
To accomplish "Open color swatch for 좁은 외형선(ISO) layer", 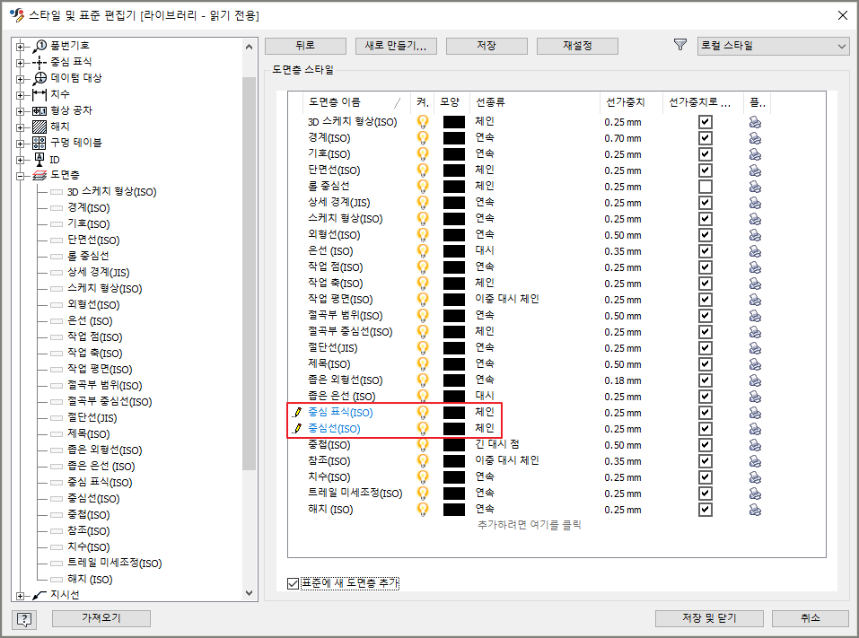I will (454, 380).
